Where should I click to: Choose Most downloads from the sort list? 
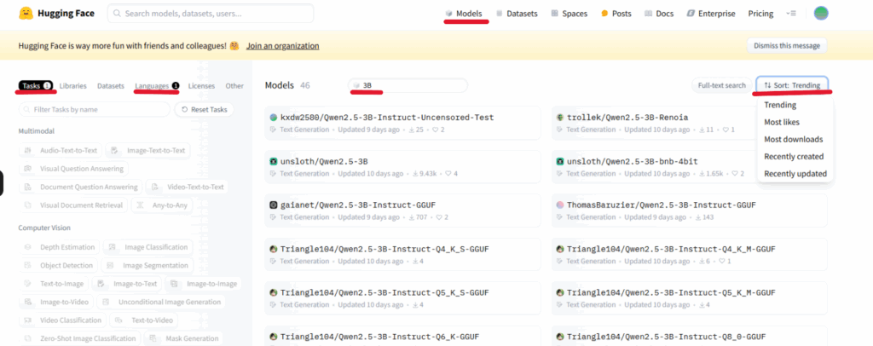pos(793,139)
